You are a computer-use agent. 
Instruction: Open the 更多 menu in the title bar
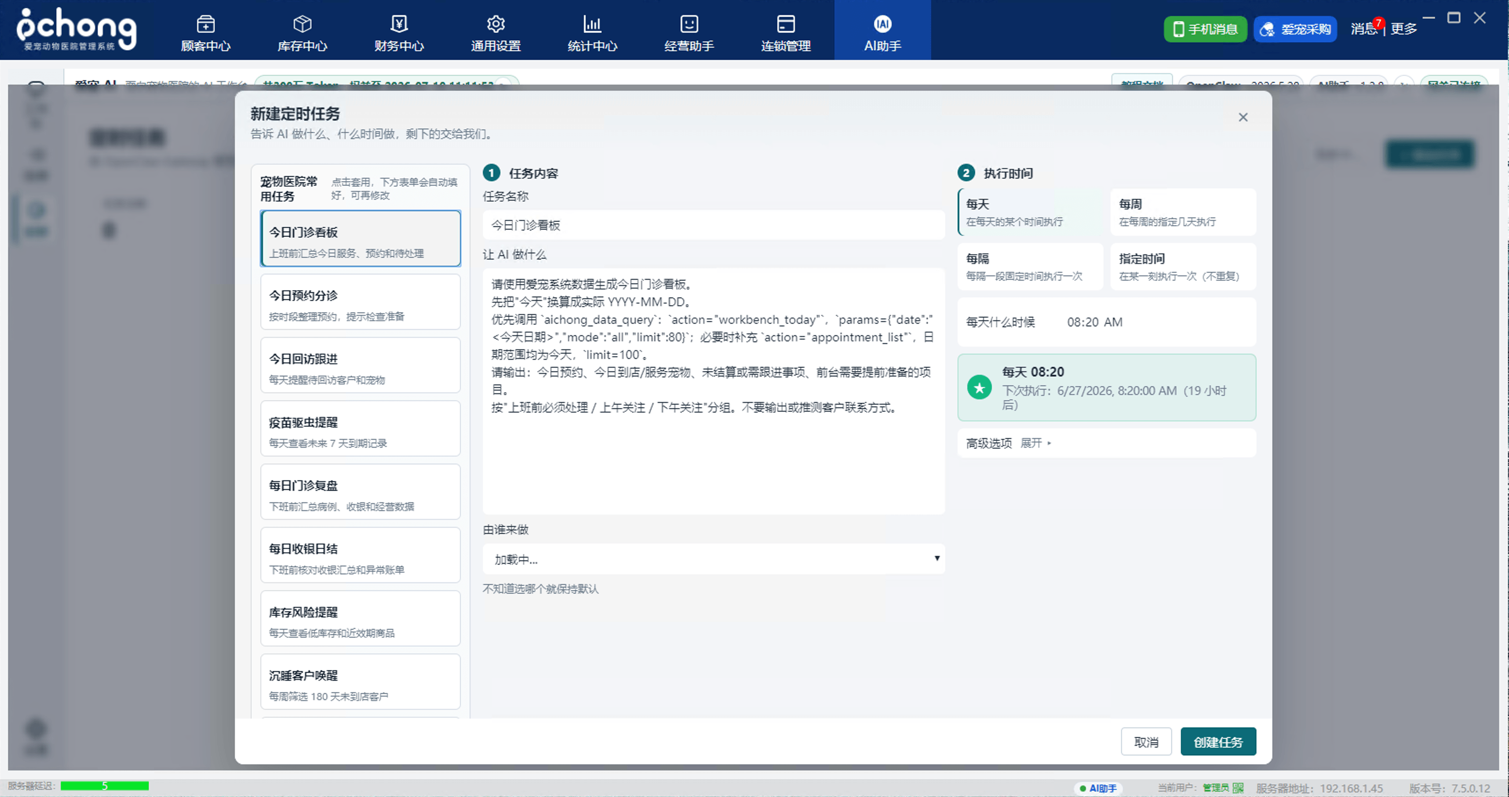[x=1403, y=29]
